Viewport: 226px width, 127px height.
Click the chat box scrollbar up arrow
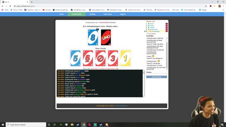[167, 38]
